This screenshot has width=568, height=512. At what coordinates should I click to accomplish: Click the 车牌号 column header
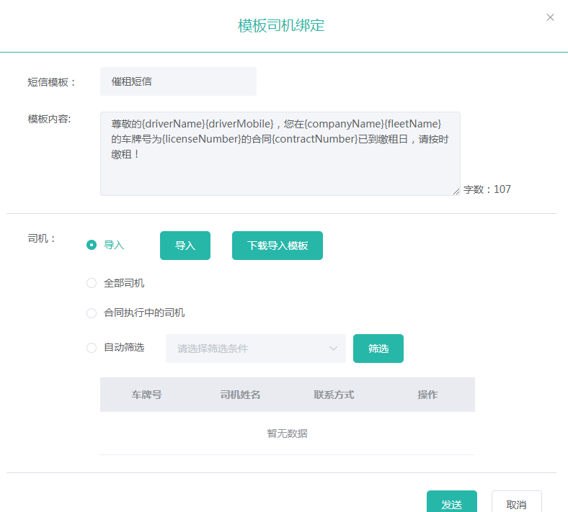pyautogui.click(x=146, y=395)
